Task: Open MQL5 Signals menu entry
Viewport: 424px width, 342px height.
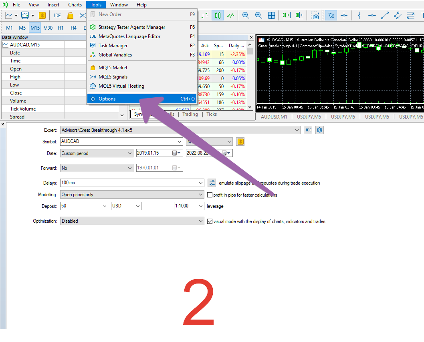Action: [142, 77]
